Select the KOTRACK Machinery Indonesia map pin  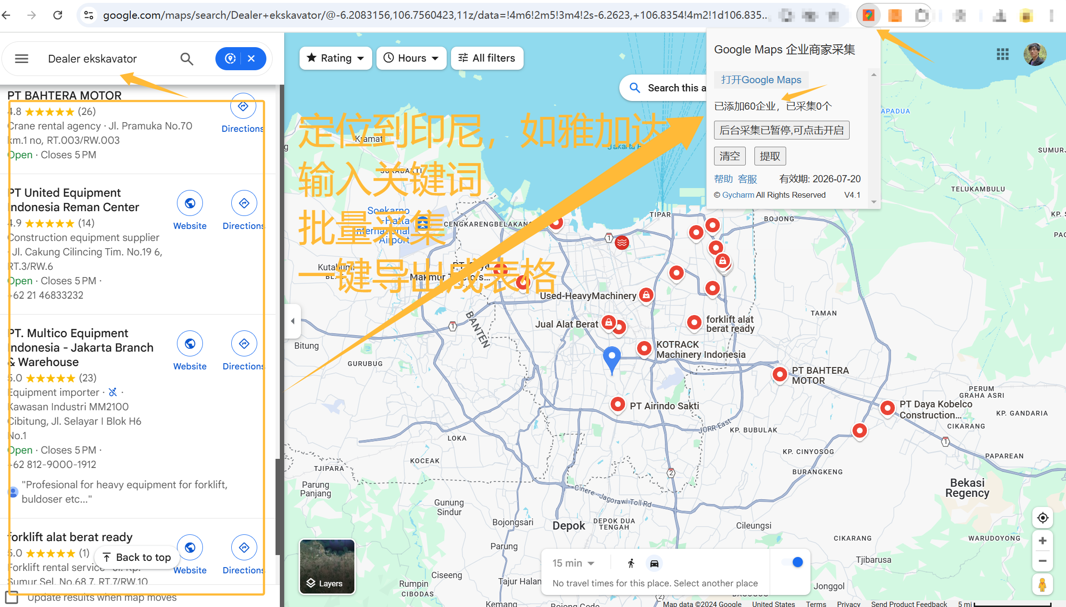tap(644, 348)
